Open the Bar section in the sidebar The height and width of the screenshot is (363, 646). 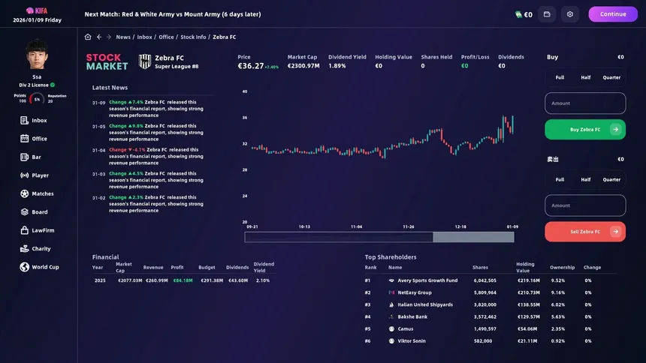[36, 157]
